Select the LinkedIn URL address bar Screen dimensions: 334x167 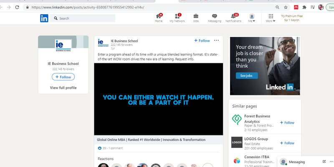pyautogui.click(x=88, y=7)
